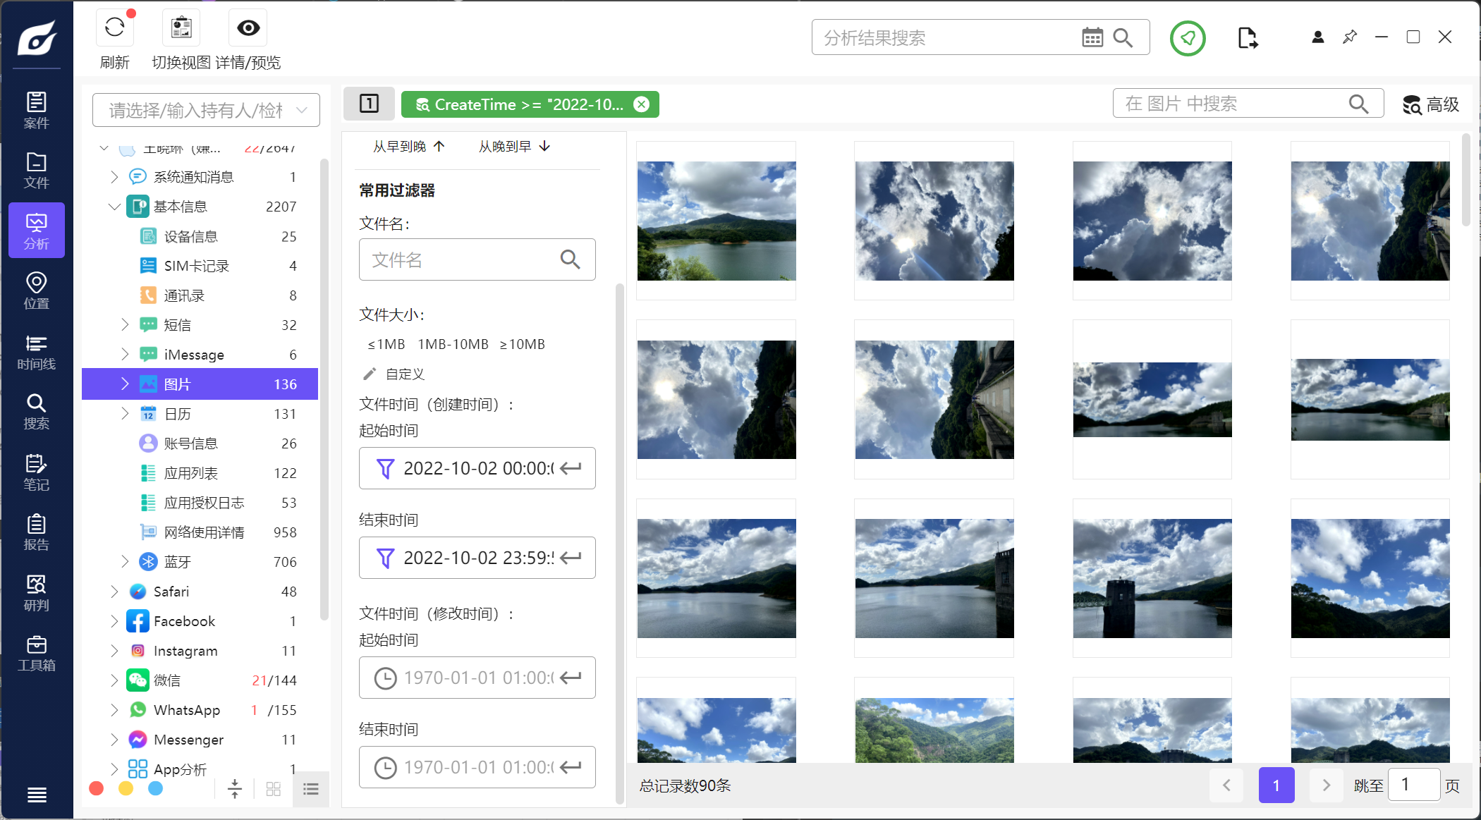Click the switch view (切换视图) icon
The height and width of the screenshot is (820, 1481).
pos(181,28)
